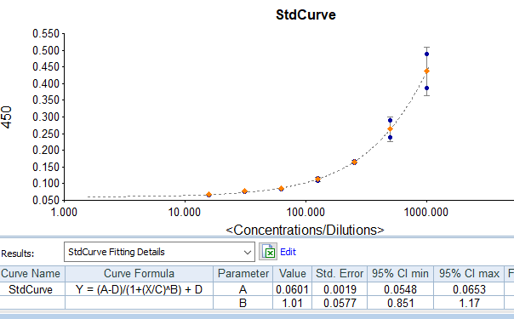This screenshot has width=514, height=319.
Task: Open the StdCurve Fitting Details dropdown
Action: tap(159, 252)
